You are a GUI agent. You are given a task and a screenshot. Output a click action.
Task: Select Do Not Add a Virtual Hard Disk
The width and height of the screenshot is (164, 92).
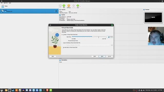click(x=62, y=48)
